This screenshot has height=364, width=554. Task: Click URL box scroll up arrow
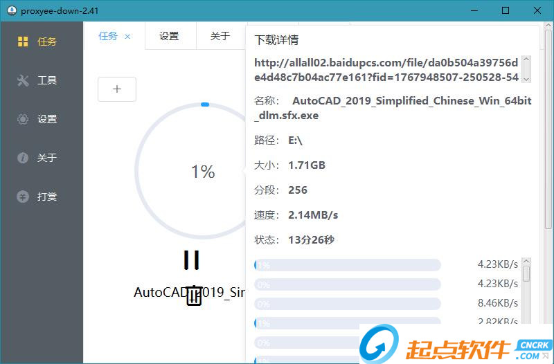[x=526, y=60]
